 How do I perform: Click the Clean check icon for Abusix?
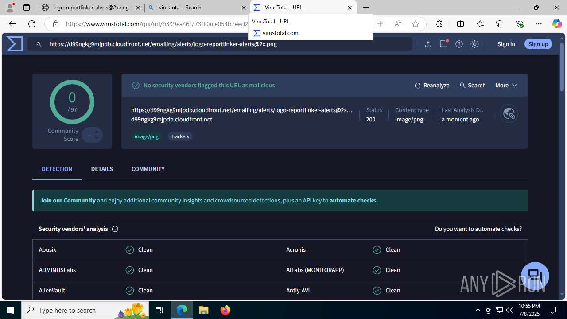[x=130, y=250]
